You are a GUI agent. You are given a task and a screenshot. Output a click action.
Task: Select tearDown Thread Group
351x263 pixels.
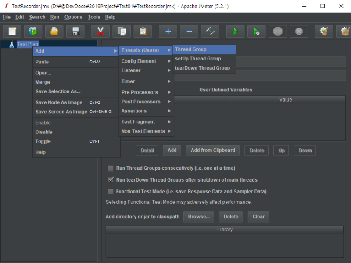pyautogui.click(x=204, y=68)
